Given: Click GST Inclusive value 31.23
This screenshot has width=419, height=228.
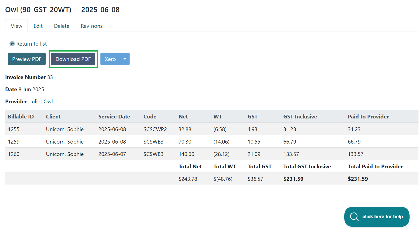Looking at the screenshot, I should coord(290,129).
